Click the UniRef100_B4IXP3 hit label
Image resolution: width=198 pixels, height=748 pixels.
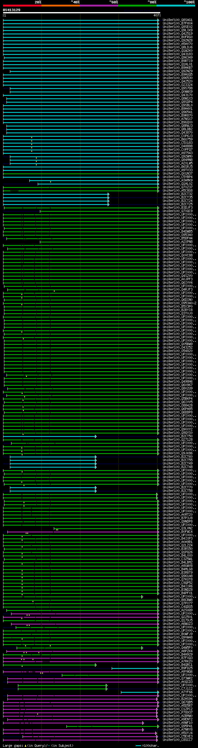(x=178, y=539)
